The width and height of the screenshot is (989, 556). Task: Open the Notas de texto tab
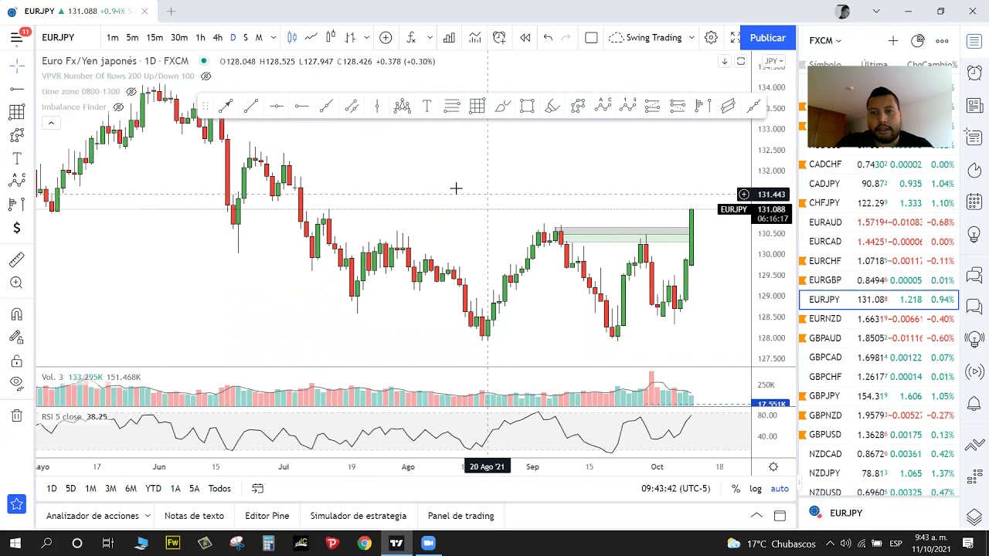[x=194, y=516]
